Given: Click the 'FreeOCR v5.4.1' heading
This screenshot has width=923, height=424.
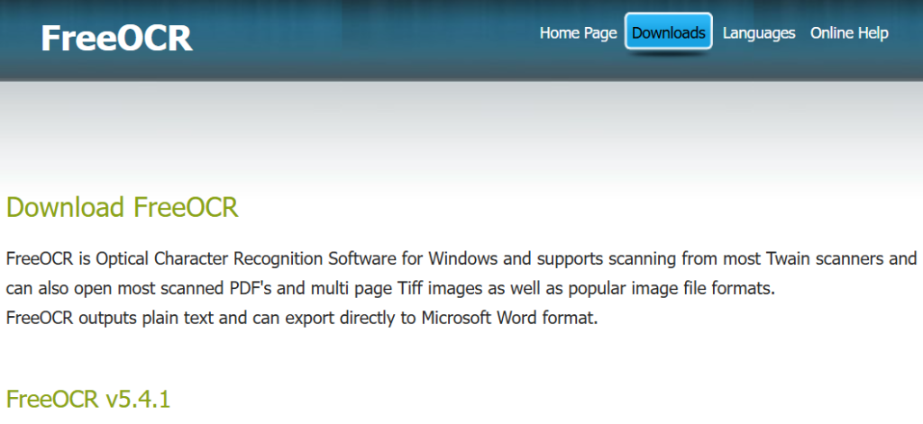Looking at the screenshot, I should coord(88,399).
